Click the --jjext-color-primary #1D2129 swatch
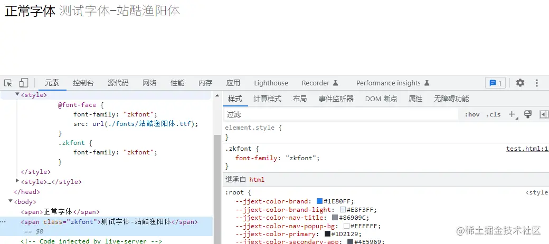 pyautogui.click(x=327, y=234)
